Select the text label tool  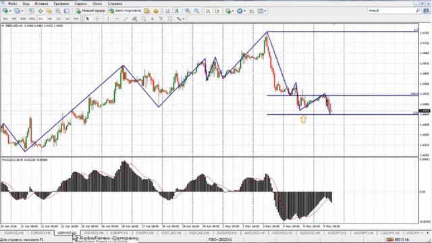coord(161,19)
